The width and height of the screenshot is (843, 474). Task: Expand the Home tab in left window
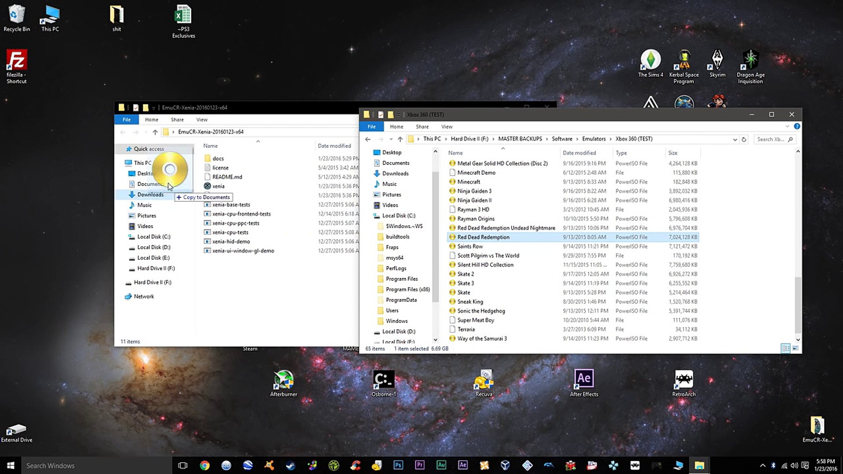(x=151, y=119)
